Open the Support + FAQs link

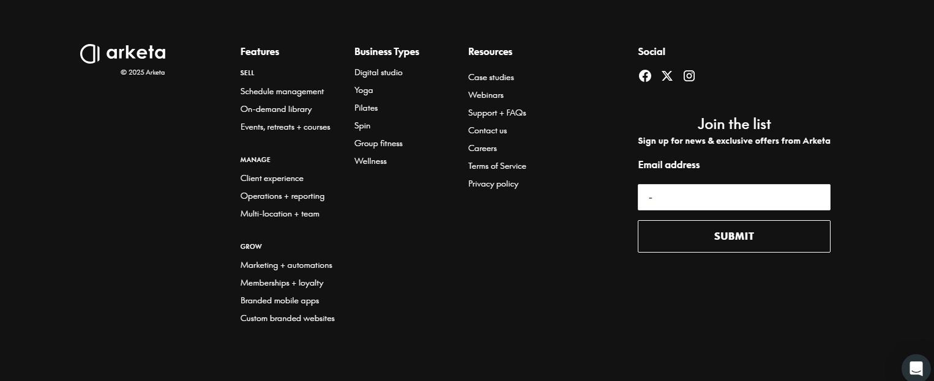497,113
